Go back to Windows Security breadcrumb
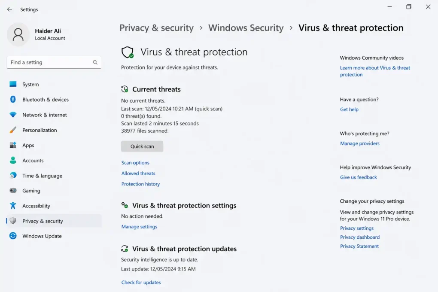The image size is (438, 292). point(246,28)
